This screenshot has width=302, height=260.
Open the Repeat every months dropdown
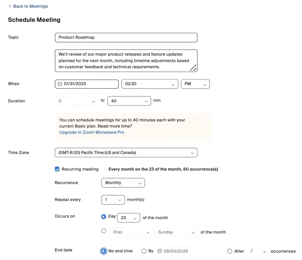pyautogui.click(x=113, y=200)
